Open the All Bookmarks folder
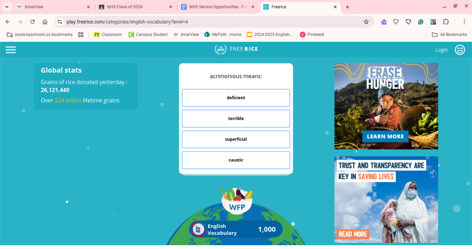This screenshot has height=249, width=472. (450, 34)
